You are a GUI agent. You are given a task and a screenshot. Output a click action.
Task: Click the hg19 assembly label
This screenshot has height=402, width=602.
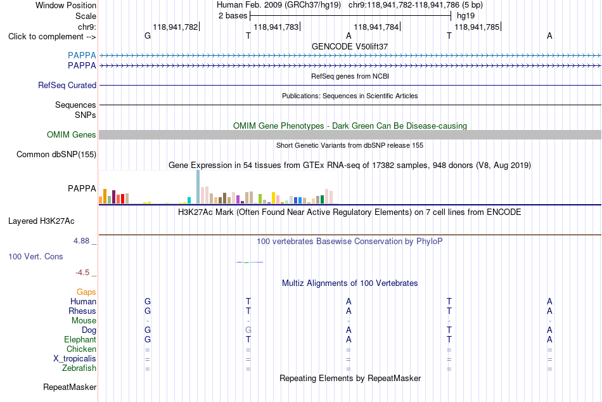click(x=466, y=16)
